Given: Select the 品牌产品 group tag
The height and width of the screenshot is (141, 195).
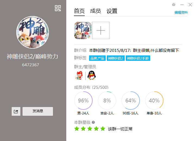Looking at the screenshot, I should pos(97,58).
